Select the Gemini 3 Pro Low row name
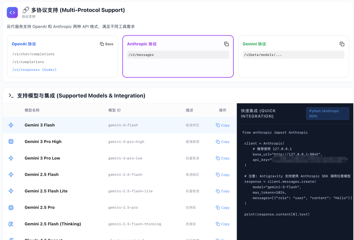The image size is (354, 240). click(x=42, y=158)
